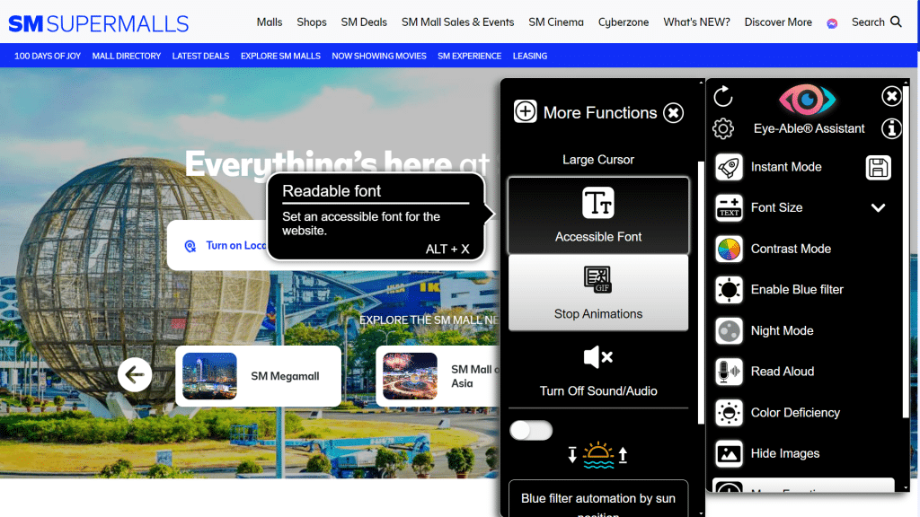This screenshot has height=517, width=920.
Task: Open the Discover More menu
Action: coord(778,22)
